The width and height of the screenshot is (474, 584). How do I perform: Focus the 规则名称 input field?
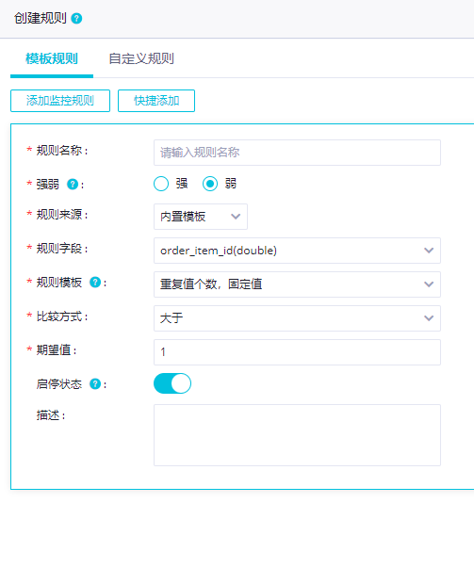tap(297, 153)
